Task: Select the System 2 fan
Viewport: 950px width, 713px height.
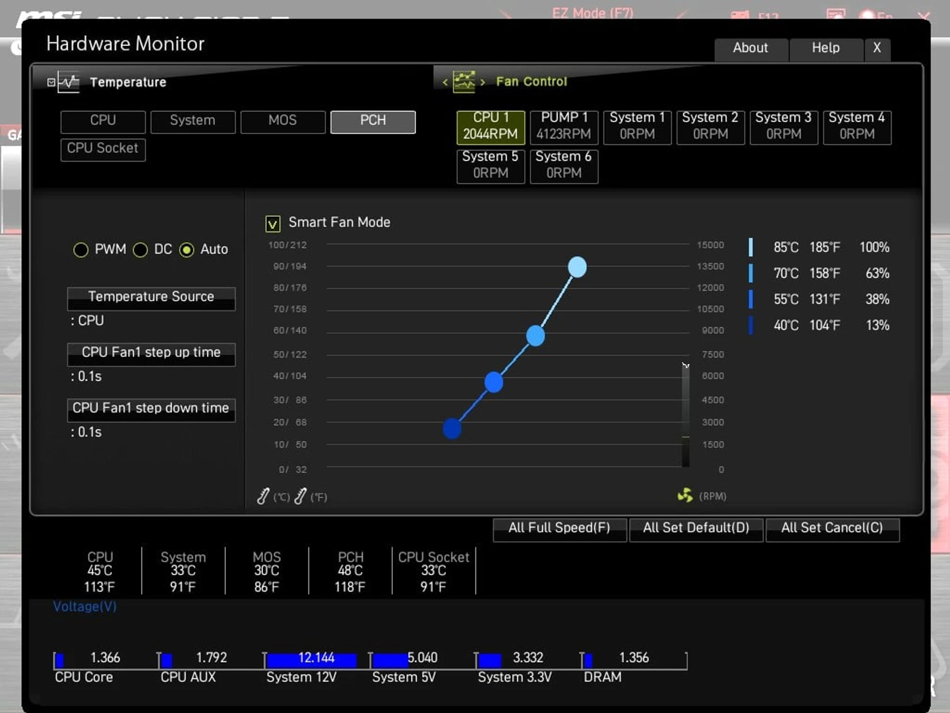Action: click(x=711, y=127)
